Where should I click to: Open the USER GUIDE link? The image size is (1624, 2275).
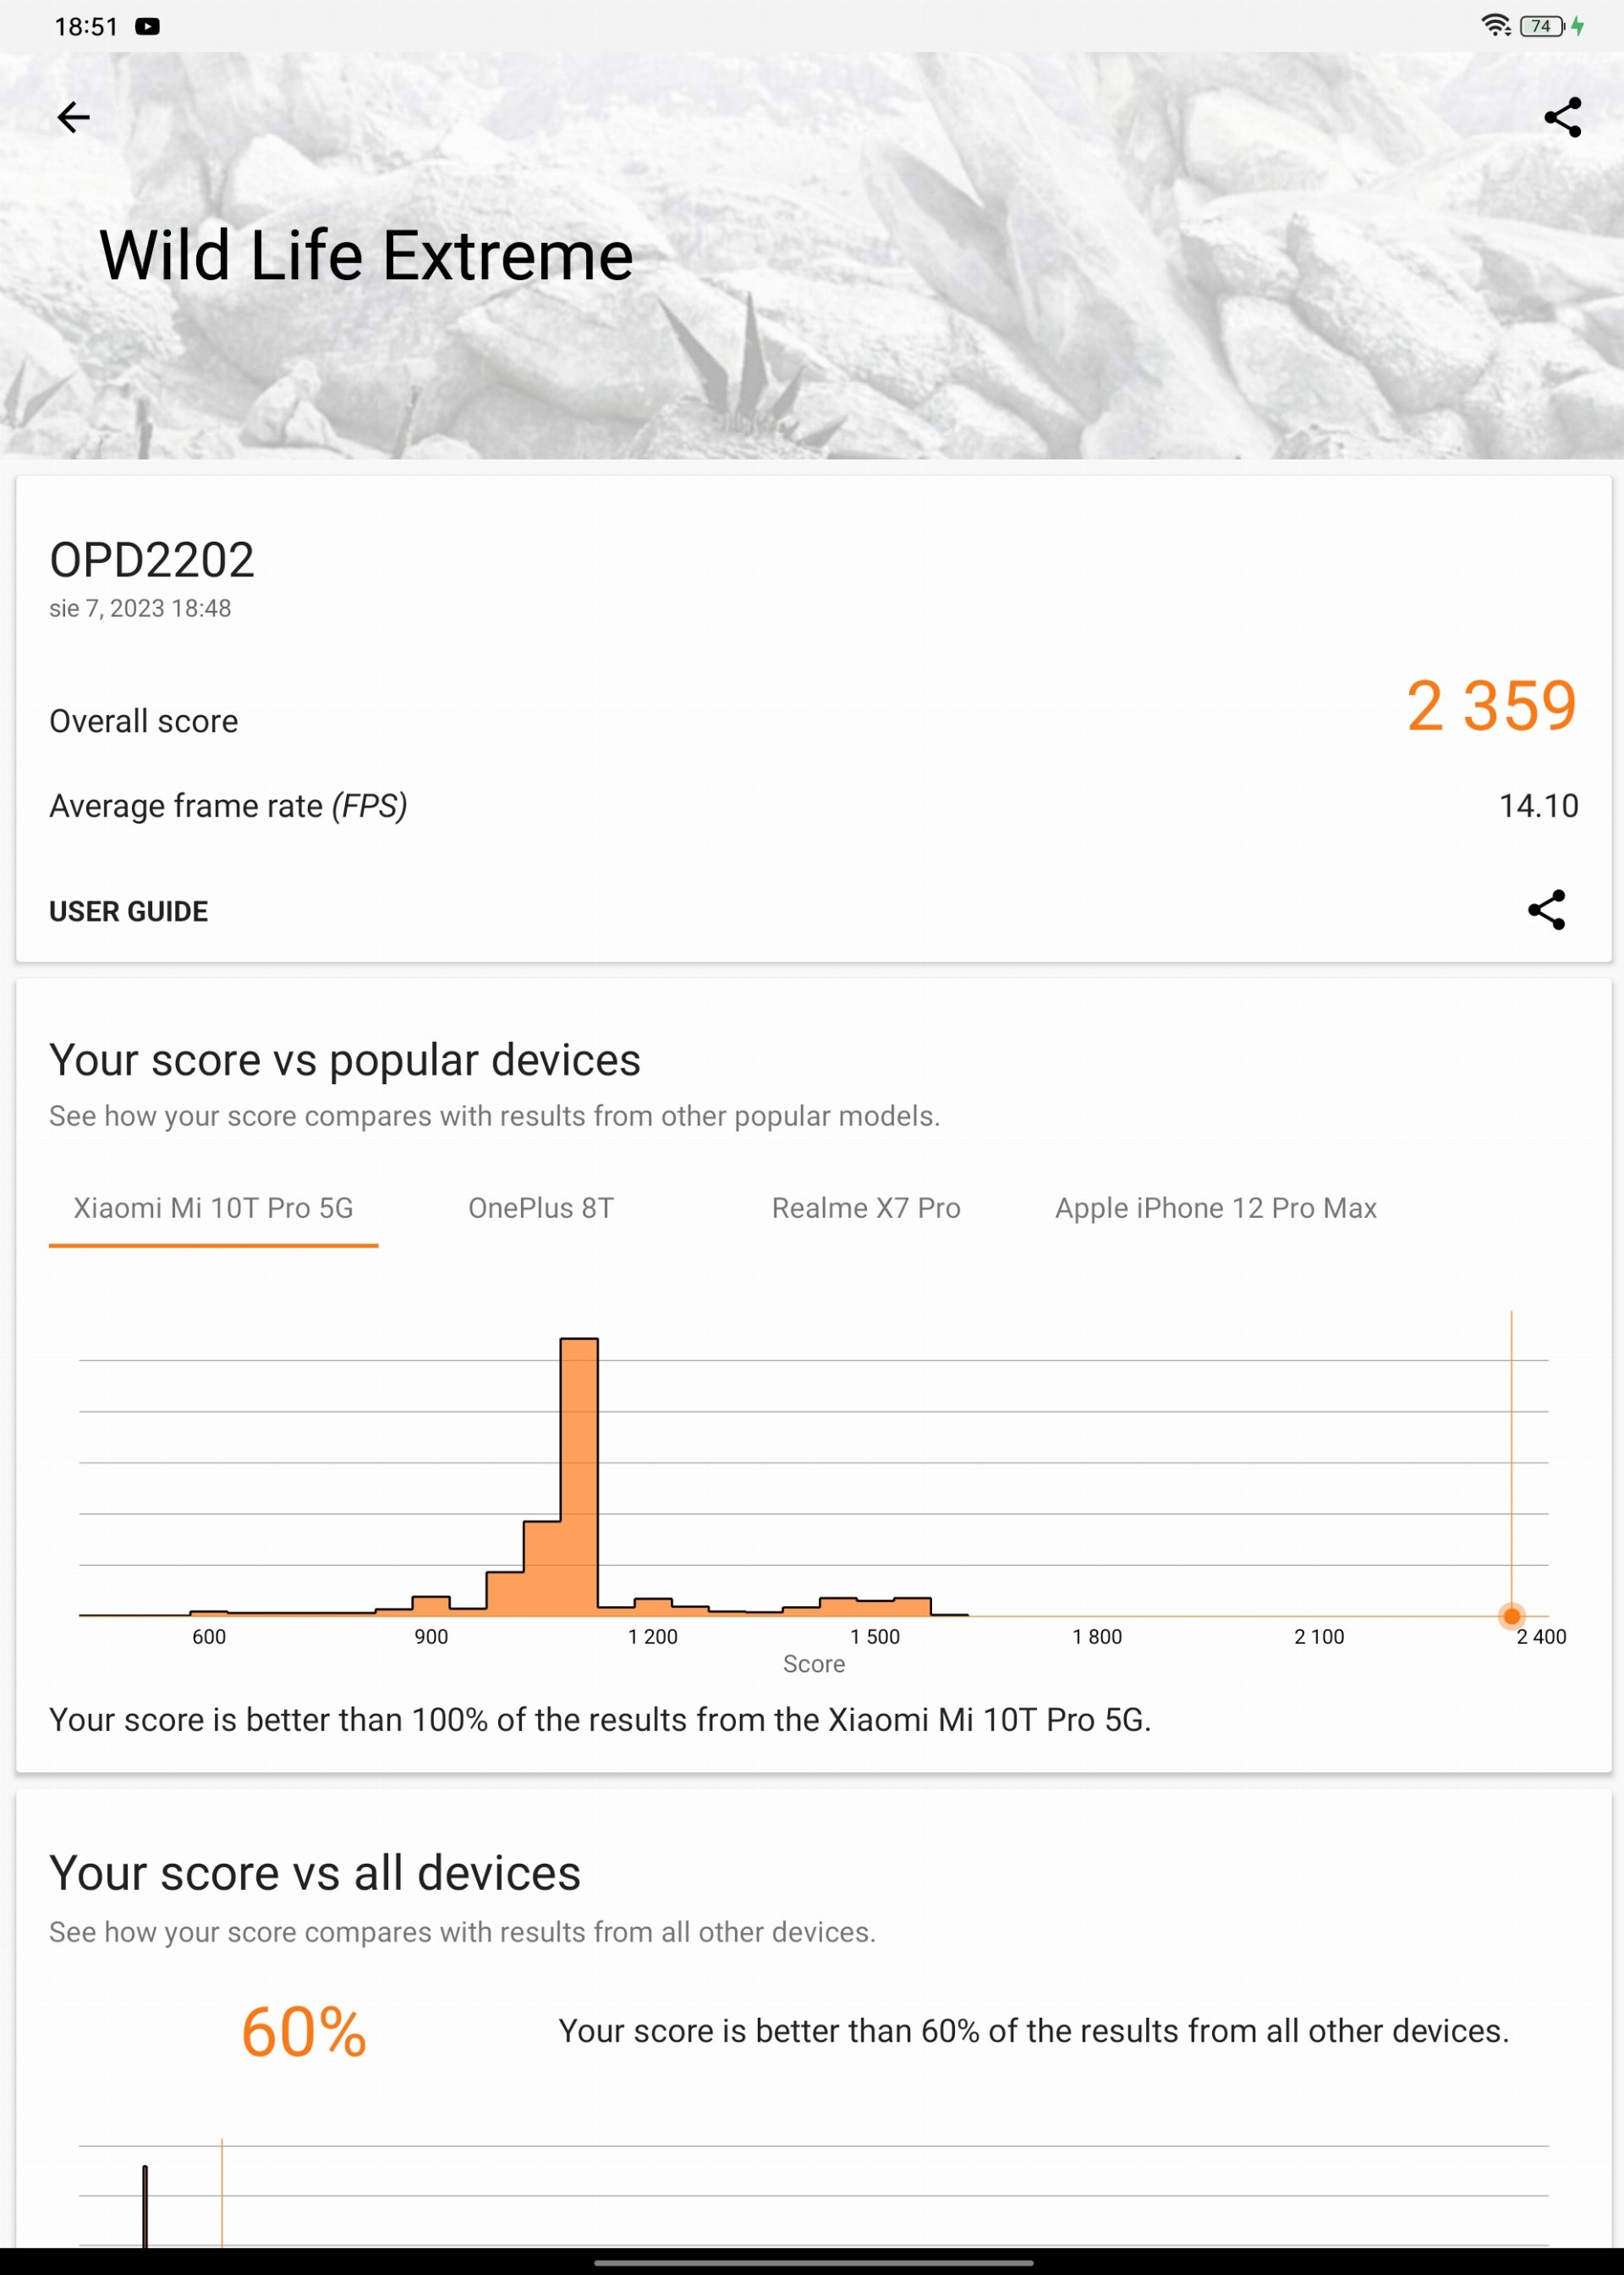point(129,912)
